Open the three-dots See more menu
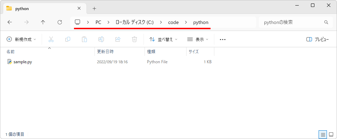This screenshot has height=139, width=337. coord(223,40)
